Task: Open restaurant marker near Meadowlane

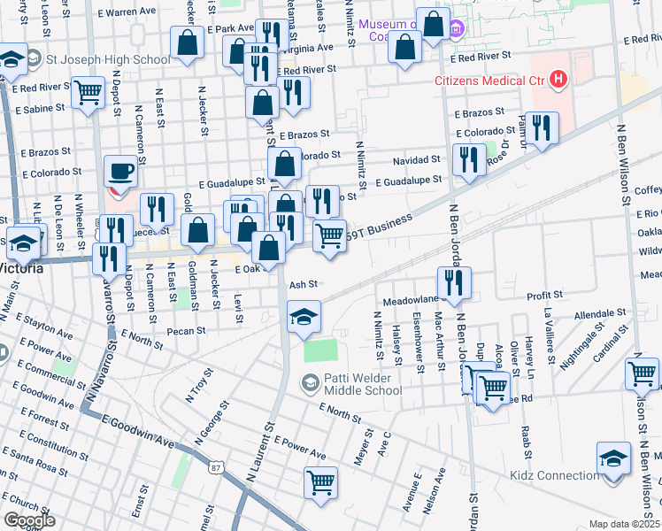Action: [454, 282]
